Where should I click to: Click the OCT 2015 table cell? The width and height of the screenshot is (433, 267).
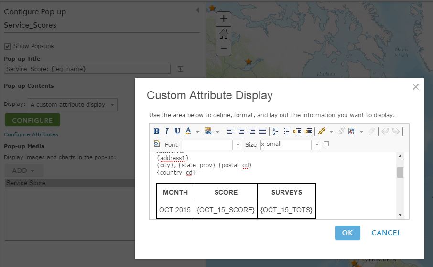point(175,210)
